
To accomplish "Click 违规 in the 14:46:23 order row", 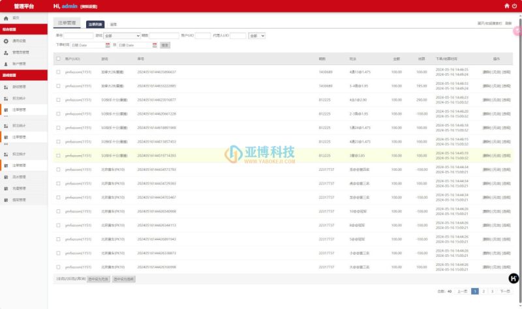I will (506, 100).
